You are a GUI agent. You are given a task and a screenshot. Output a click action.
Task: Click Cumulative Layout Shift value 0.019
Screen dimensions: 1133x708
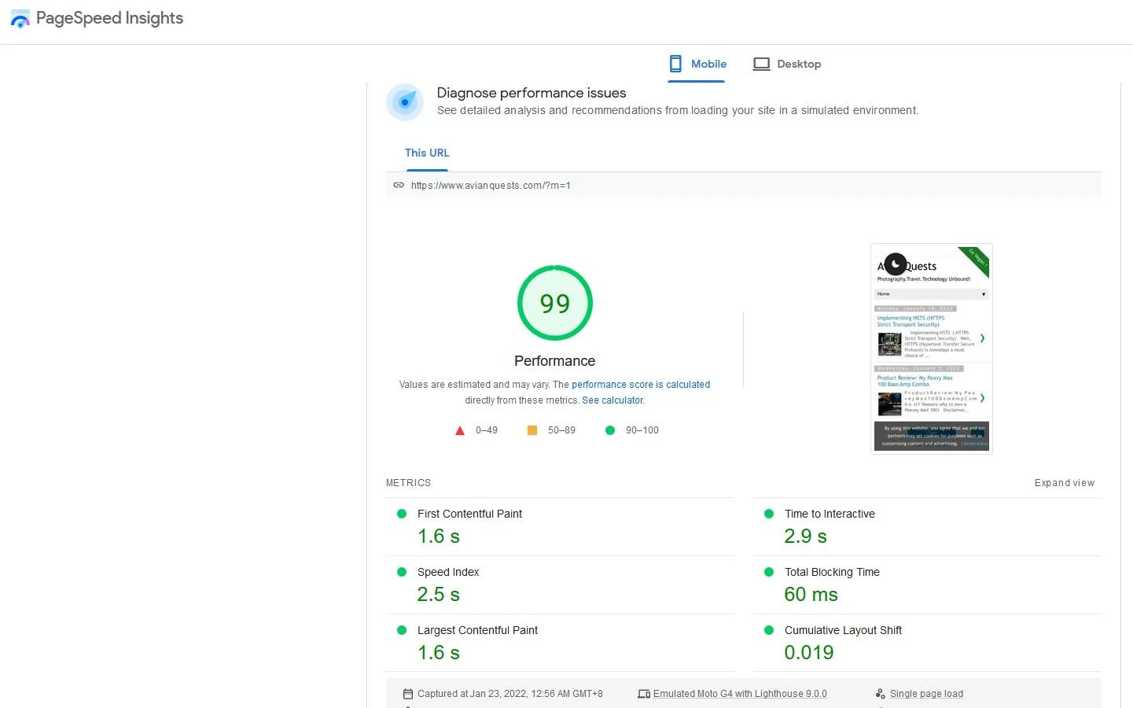coord(809,653)
